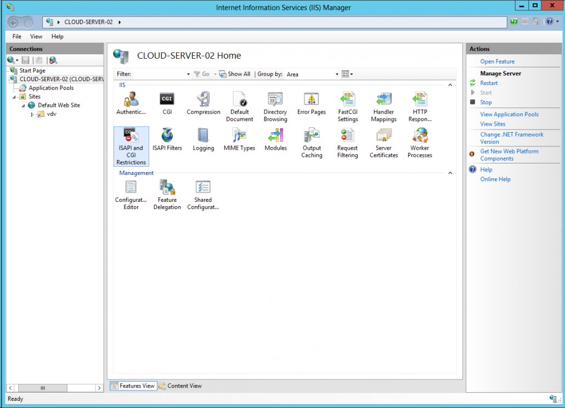
Task: Open the Error Pages feature
Action: click(x=312, y=103)
